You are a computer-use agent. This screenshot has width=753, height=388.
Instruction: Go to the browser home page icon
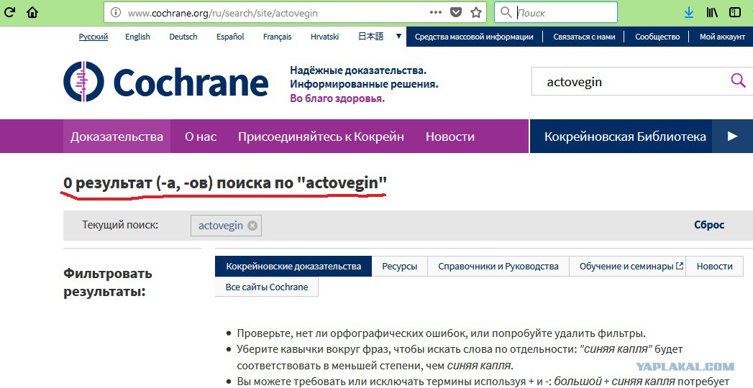32,12
